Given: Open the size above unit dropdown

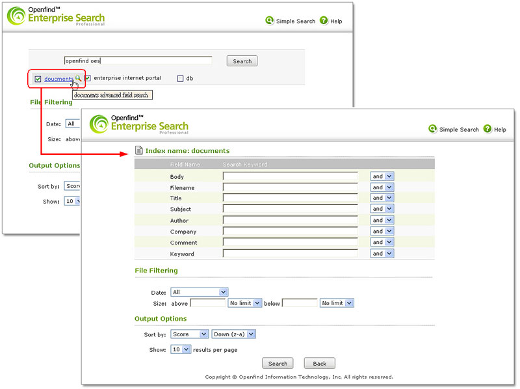Looking at the screenshot, I should coord(245,303).
